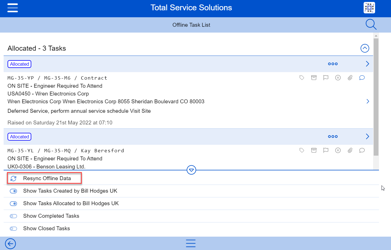
Task: Click the task list vertical scrollbar
Action: coord(376,97)
